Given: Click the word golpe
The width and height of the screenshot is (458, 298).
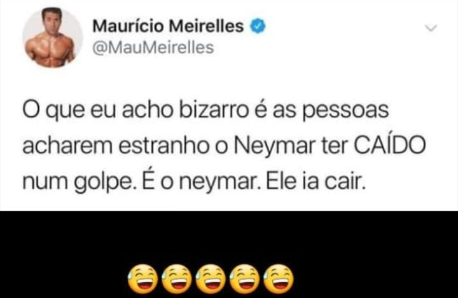Looking at the screenshot, I should pyautogui.click(x=105, y=183).
